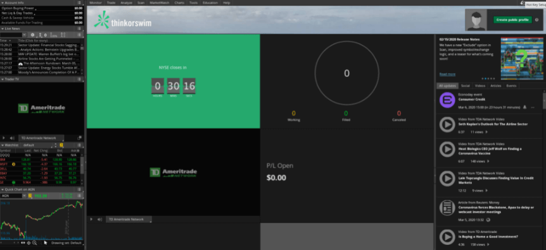The image size is (546, 250).
Task: Open the Live News filter dropdown
Action: [24, 35]
